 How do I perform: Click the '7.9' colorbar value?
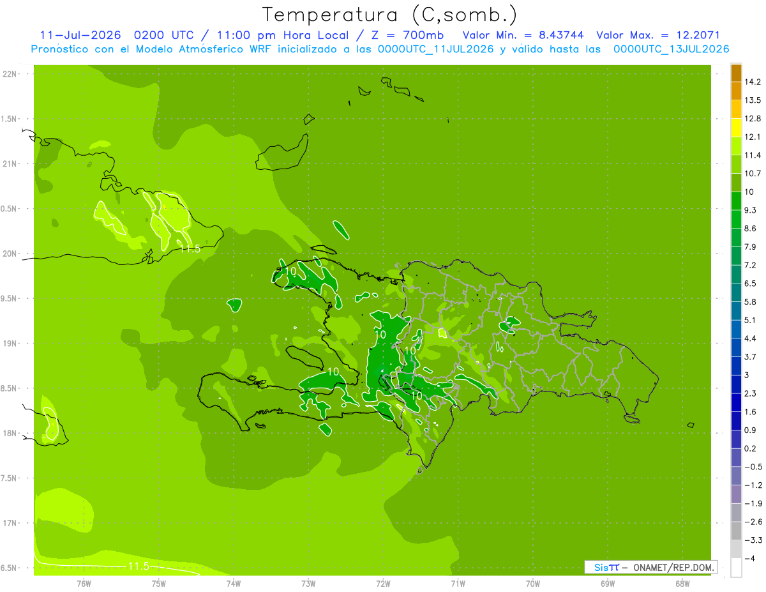(x=751, y=247)
